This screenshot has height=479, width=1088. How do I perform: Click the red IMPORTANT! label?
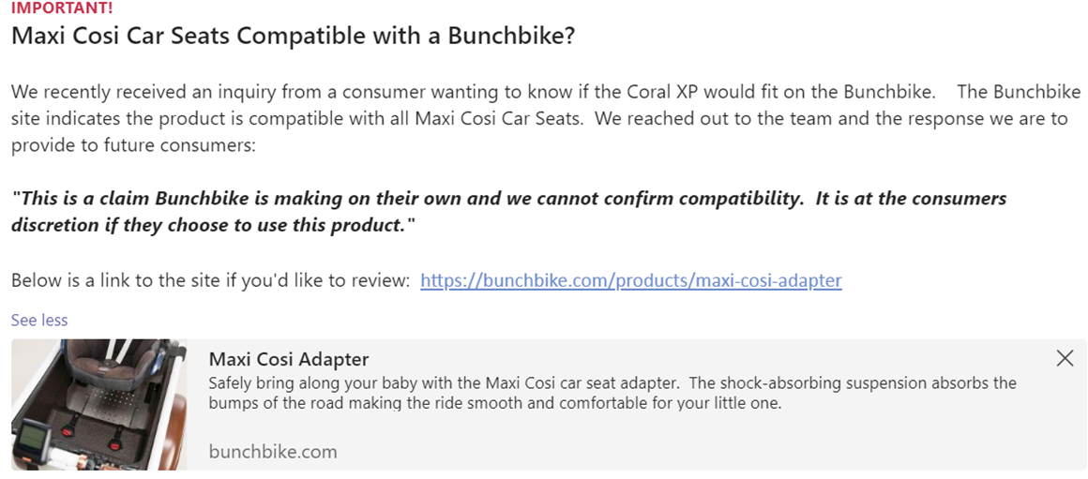pyautogui.click(x=61, y=7)
